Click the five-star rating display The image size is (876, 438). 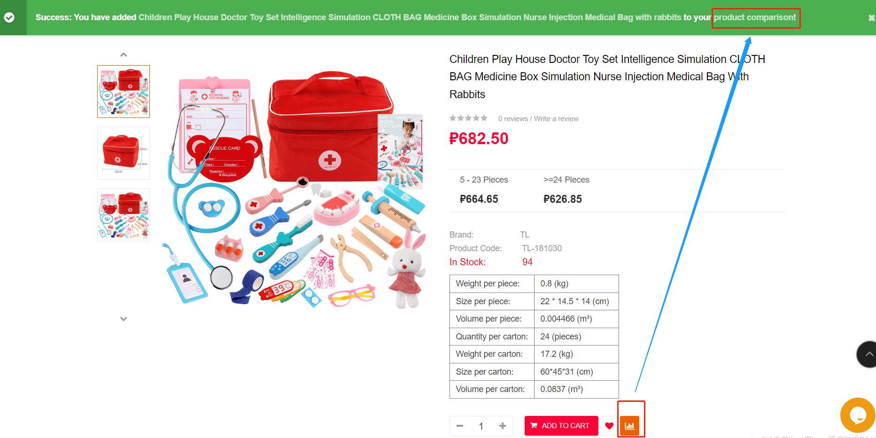pos(468,118)
